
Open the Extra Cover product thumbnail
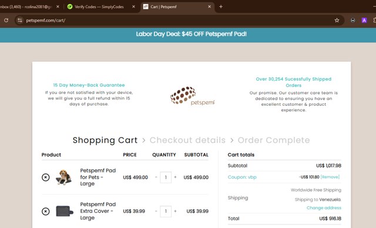pyautogui.click(x=64, y=211)
